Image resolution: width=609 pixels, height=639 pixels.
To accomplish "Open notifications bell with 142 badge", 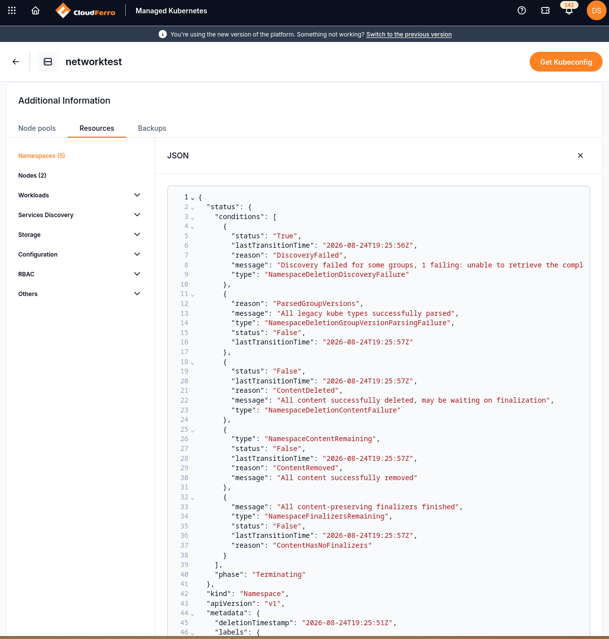I will [x=569, y=10].
